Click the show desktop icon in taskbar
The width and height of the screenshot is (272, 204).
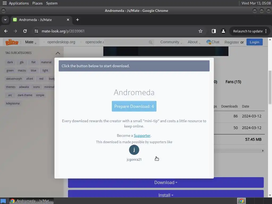point(3,201)
